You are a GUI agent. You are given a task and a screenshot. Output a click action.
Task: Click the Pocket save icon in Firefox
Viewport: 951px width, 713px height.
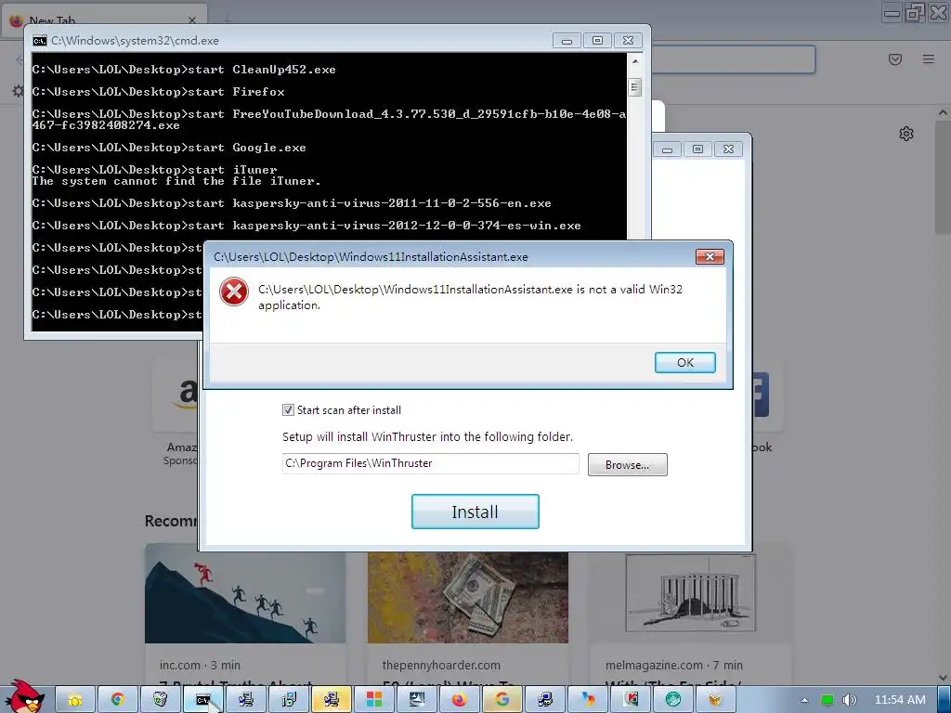tap(895, 58)
